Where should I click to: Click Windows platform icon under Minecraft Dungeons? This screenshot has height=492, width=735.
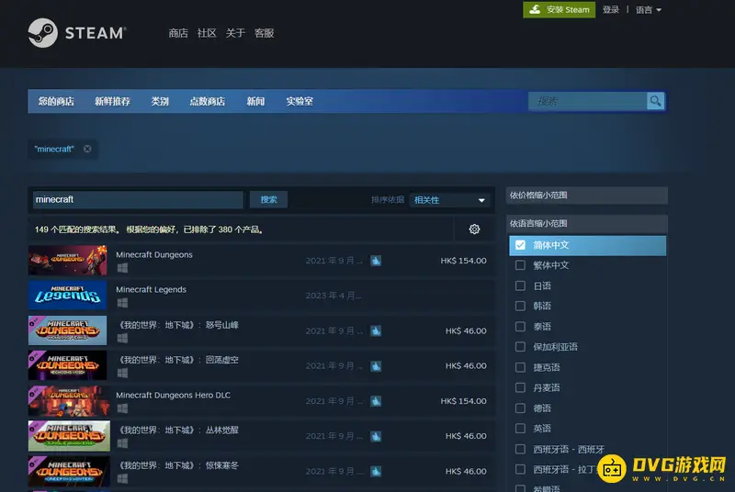coord(121,268)
